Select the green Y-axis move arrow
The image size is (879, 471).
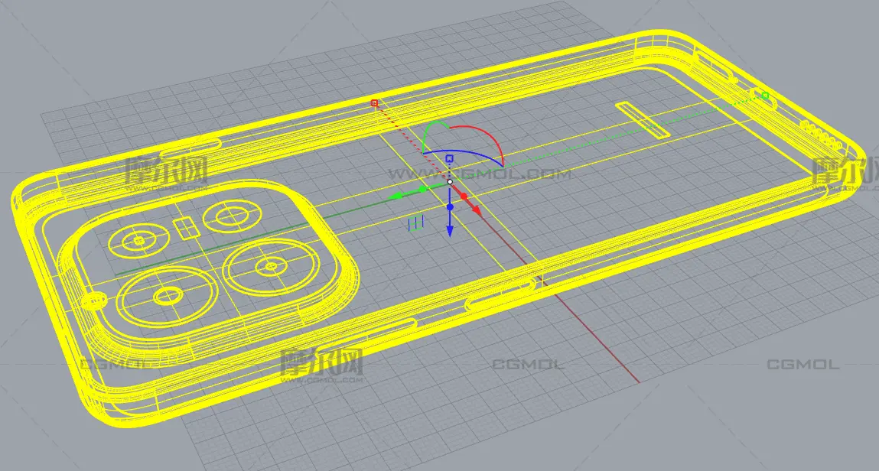(x=396, y=197)
